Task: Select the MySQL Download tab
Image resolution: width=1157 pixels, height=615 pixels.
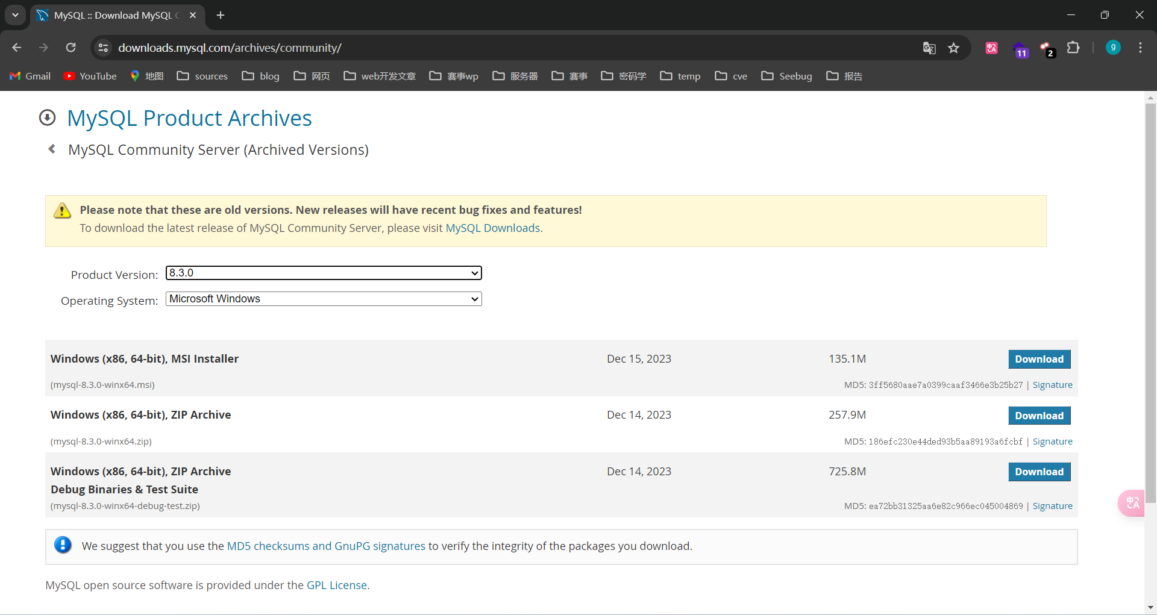Action: (118, 15)
